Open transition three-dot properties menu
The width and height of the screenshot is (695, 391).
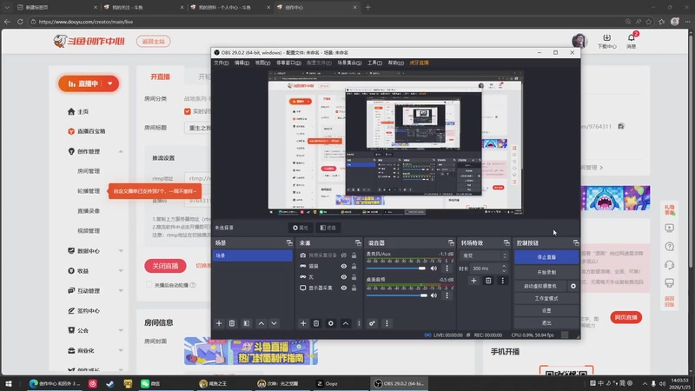(x=503, y=280)
